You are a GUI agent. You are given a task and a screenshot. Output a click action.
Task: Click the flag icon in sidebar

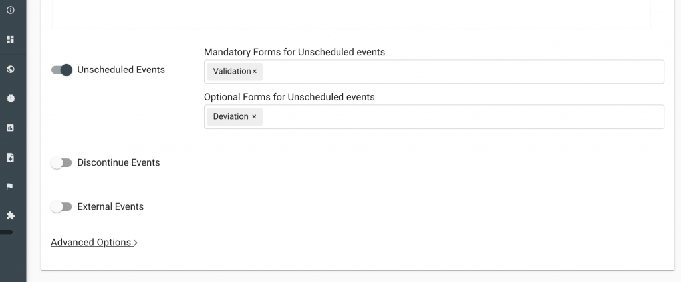10,187
